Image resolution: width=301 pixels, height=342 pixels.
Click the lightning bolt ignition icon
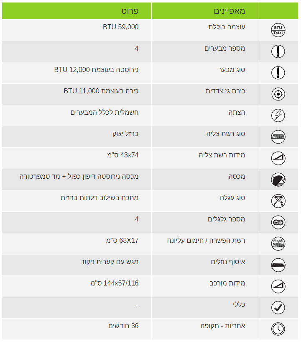pyautogui.click(x=278, y=116)
